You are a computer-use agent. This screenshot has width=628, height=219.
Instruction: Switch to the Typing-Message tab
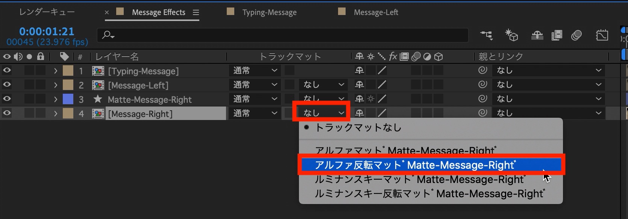click(x=269, y=12)
